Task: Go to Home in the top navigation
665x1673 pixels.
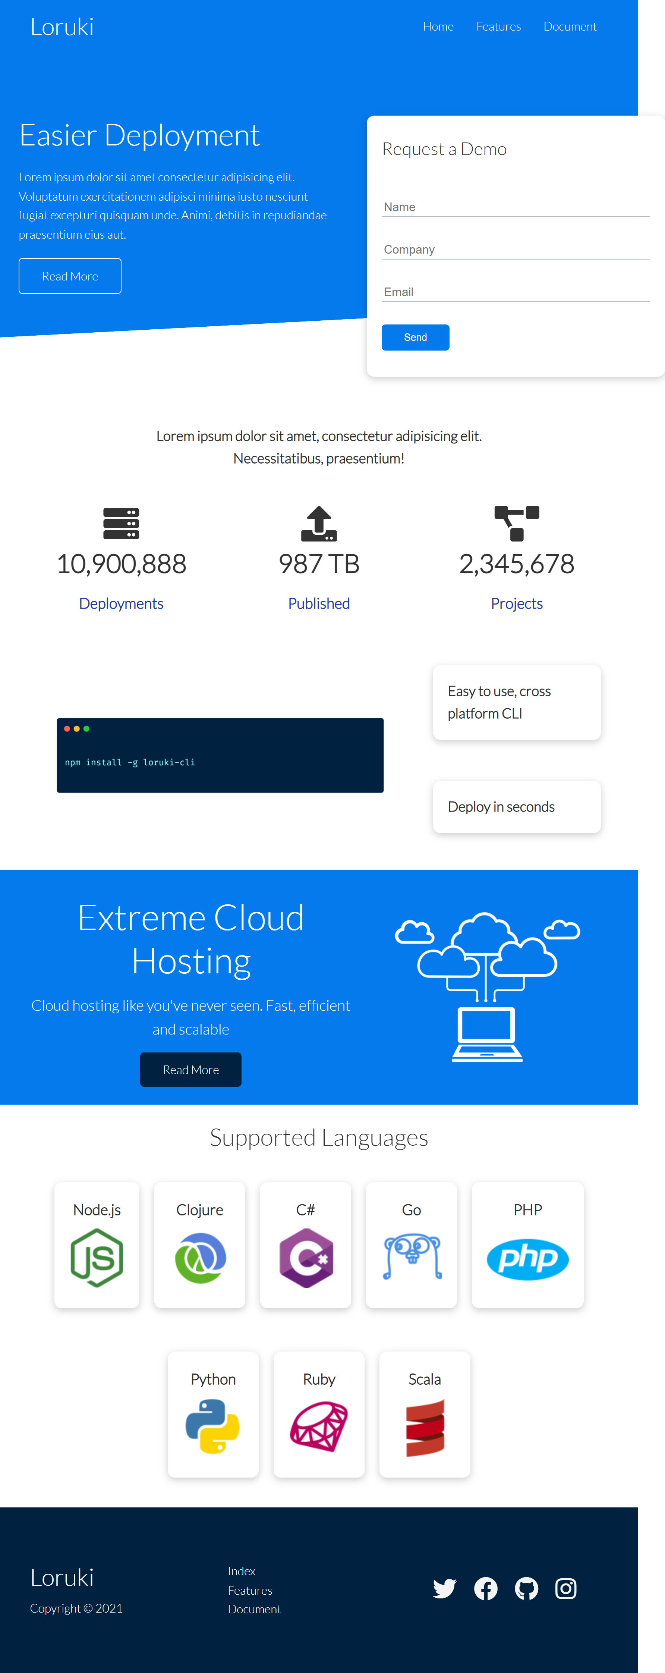Action: click(438, 26)
